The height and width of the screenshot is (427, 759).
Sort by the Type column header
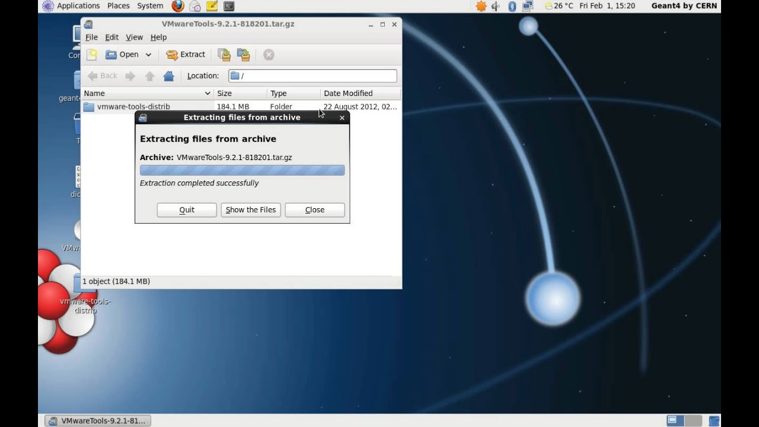tap(294, 93)
